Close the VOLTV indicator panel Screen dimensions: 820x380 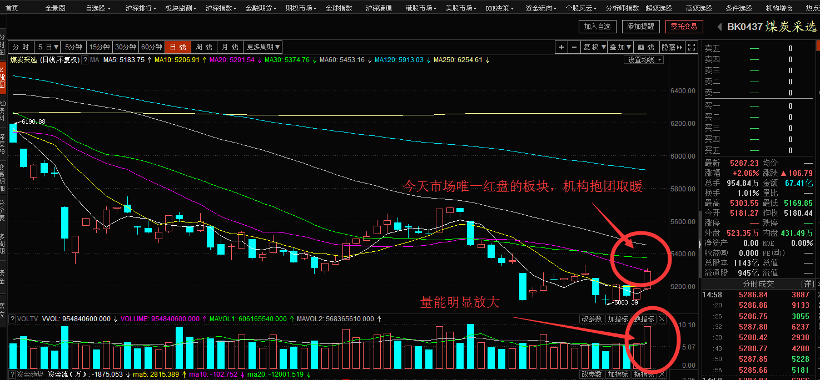662,319
